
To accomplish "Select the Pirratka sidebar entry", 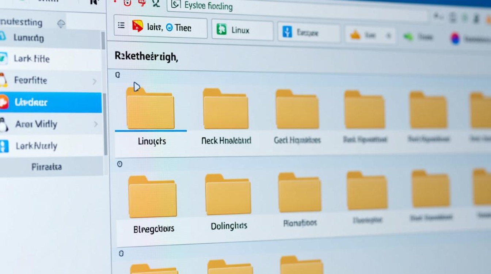I will pyautogui.click(x=46, y=167).
